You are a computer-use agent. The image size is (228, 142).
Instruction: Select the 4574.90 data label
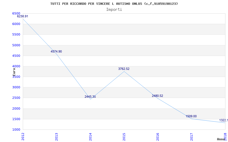coord(56,51)
